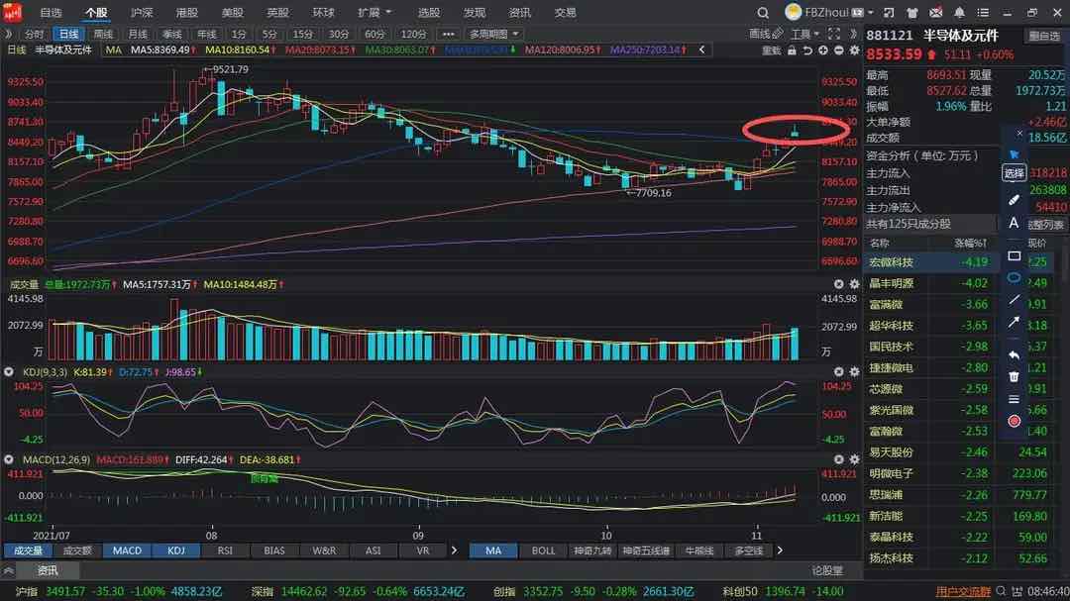Select the pointer tool in drawing toolbar
The width and height of the screenshot is (1070, 601).
[1015, 154]
